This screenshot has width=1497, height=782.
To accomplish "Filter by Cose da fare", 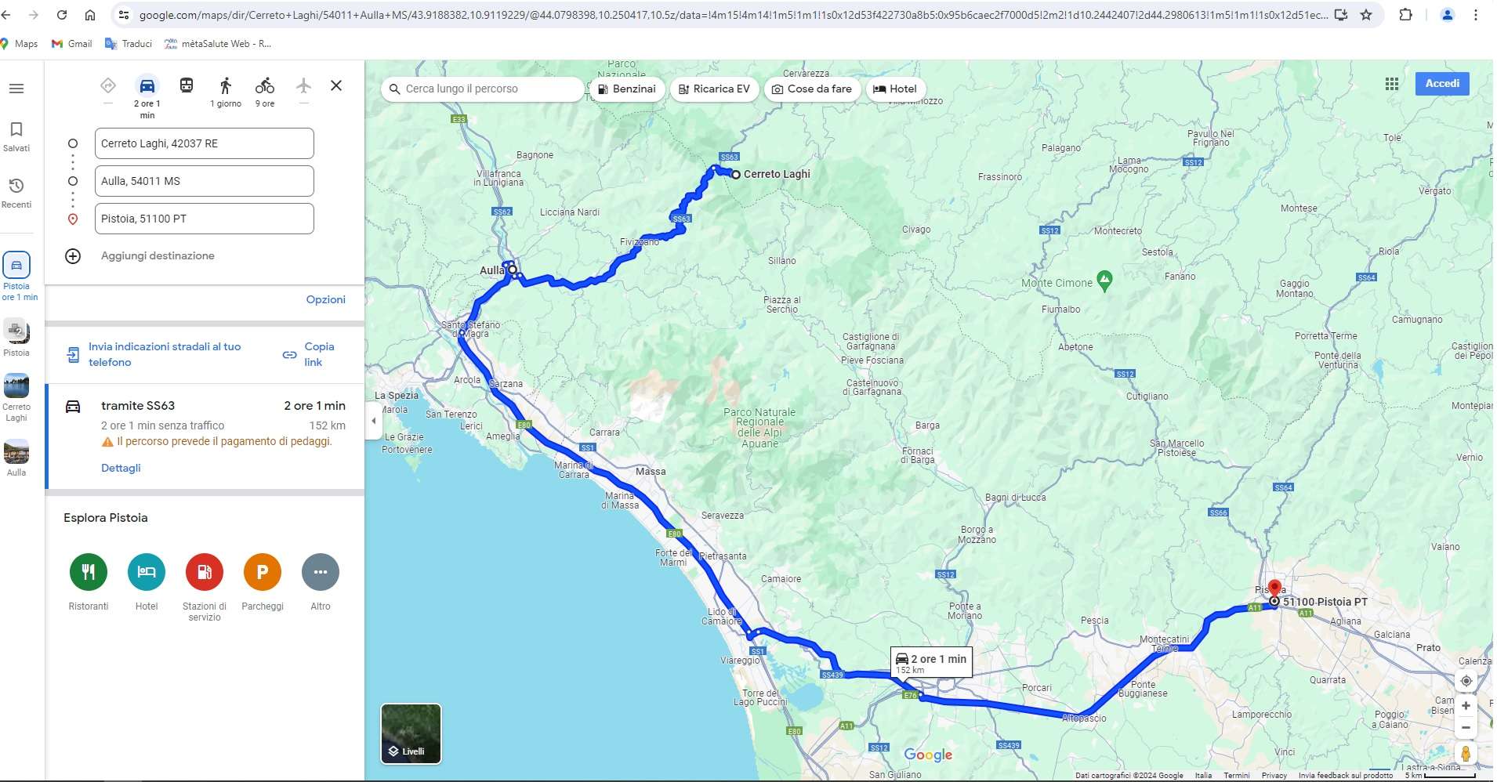I will coord(812,89).
